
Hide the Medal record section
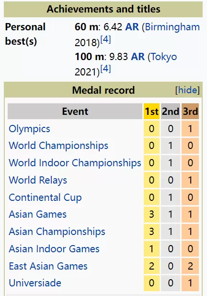[187, 90]
